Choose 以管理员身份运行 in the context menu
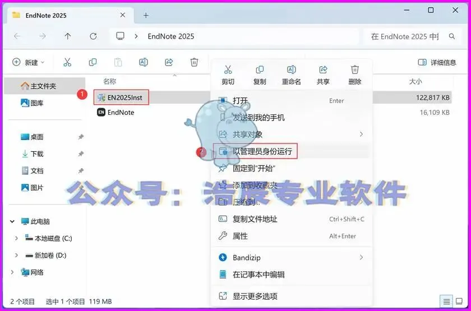 (292, 151)
